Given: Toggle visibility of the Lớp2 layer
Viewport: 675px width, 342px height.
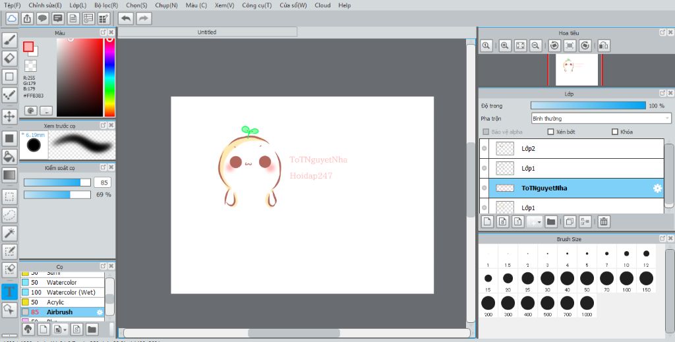Looking at the screenshot, I should [484, 149].
